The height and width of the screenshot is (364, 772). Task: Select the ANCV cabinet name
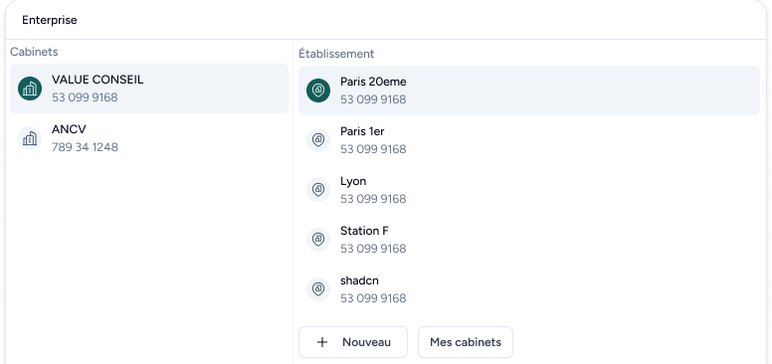pos(69,129)
